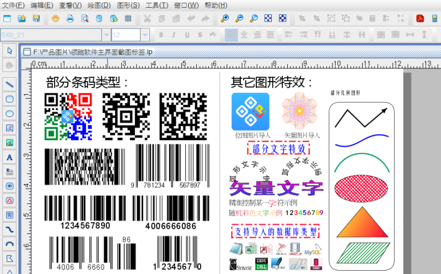Toggle italic formatting

(174, 35)
